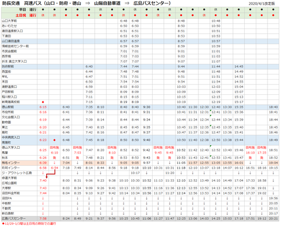Click the red 6:54 time at 玖珂インター
The width and height of the screenshot is (281, 229).
click(54, 168)
